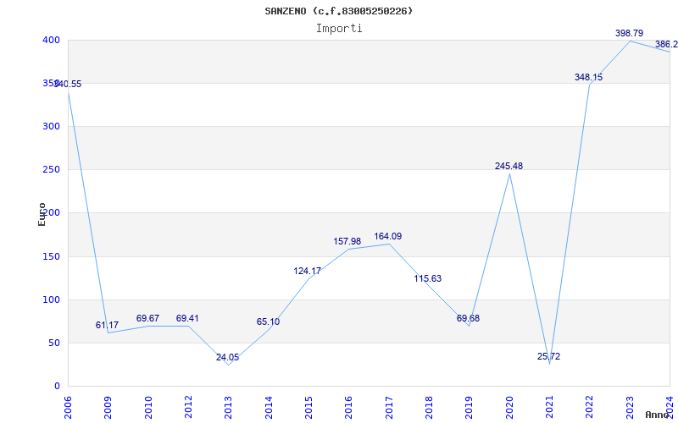Click the x-axis year 2014
The image size is (678, 423).
(x=269, y=408)
